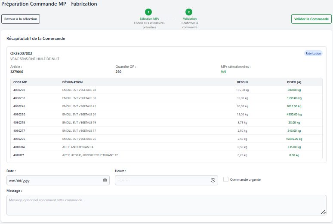Click dispo value 335.00 kg
Viewport: 333px width, 224px height.
point(294,147)
